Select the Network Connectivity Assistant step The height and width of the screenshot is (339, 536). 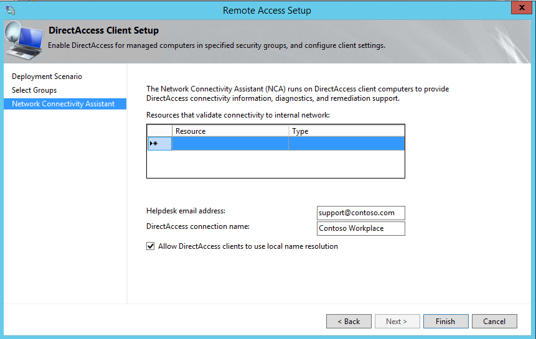tap(65, 104)
